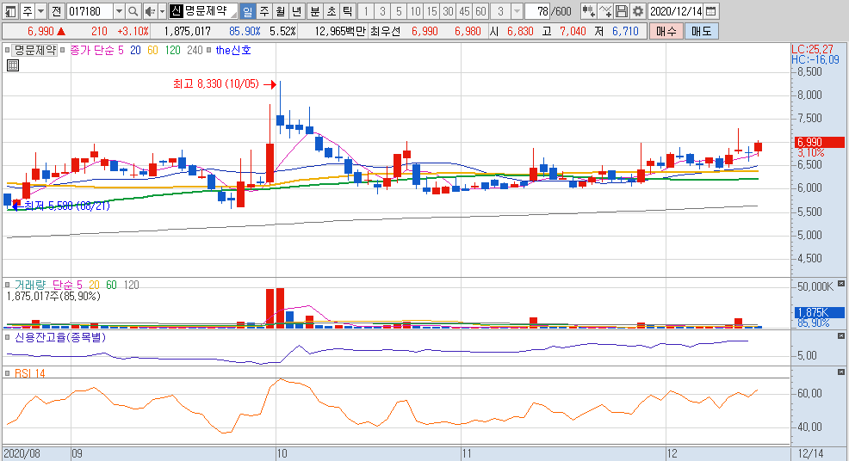Select the 분 minute chart period

point(315,11)
